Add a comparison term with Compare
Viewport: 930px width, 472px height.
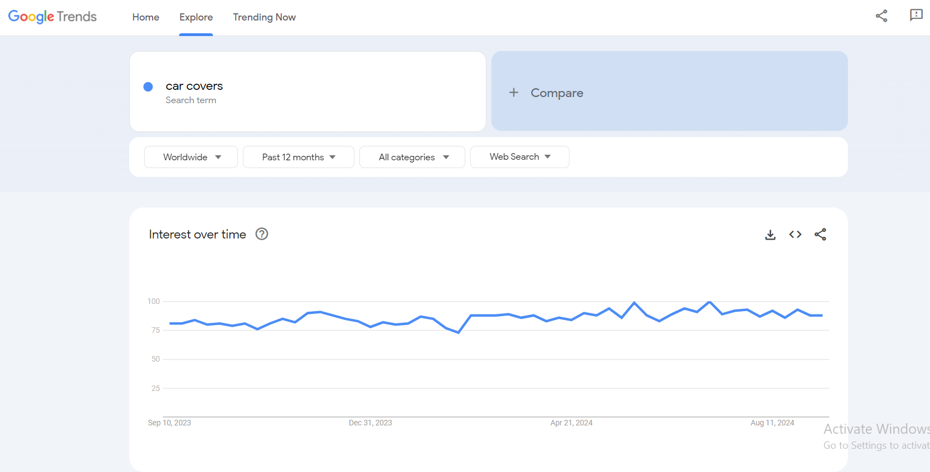pos(669,92)
